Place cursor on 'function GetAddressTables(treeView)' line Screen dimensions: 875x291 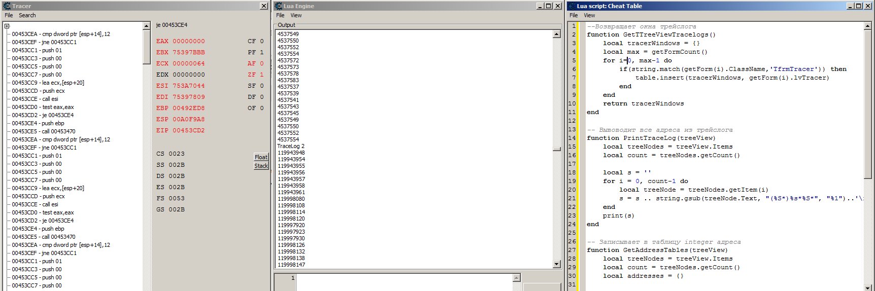click(x=657, y=250)
